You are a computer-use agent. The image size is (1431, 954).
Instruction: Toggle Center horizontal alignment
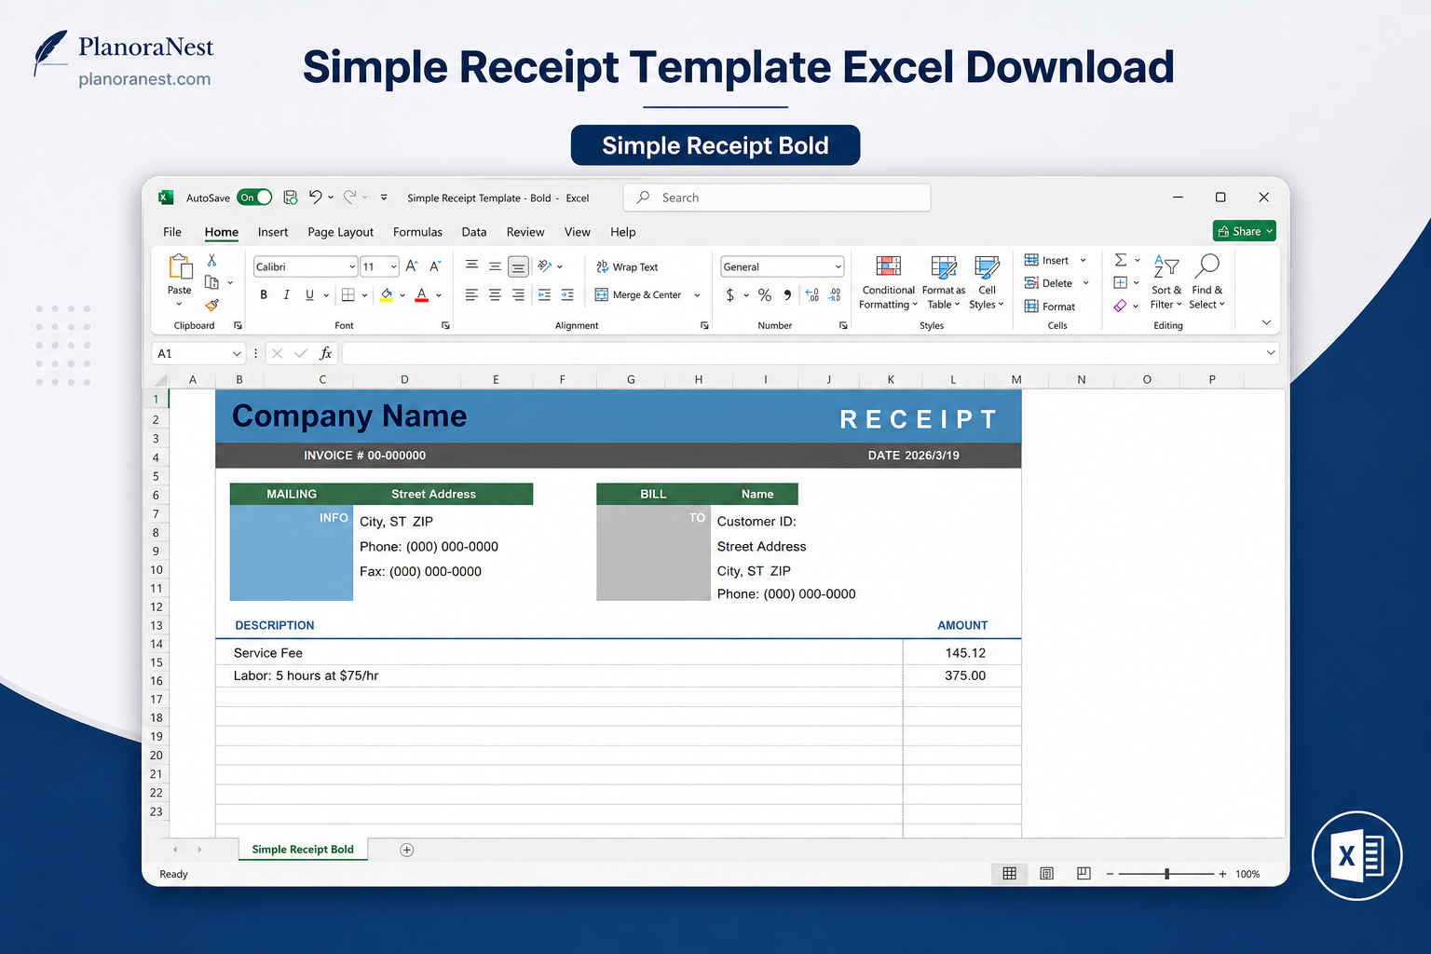496,295
